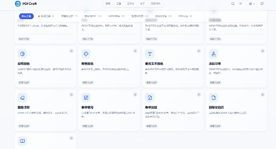This screenshot has height=149, width=276.
Task: Favorite the 反转颜色 tool with its star
Action: coord(71,51)
